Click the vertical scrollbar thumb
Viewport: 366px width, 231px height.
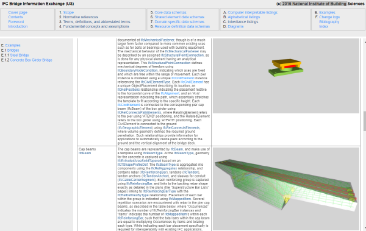click(365, 121)
